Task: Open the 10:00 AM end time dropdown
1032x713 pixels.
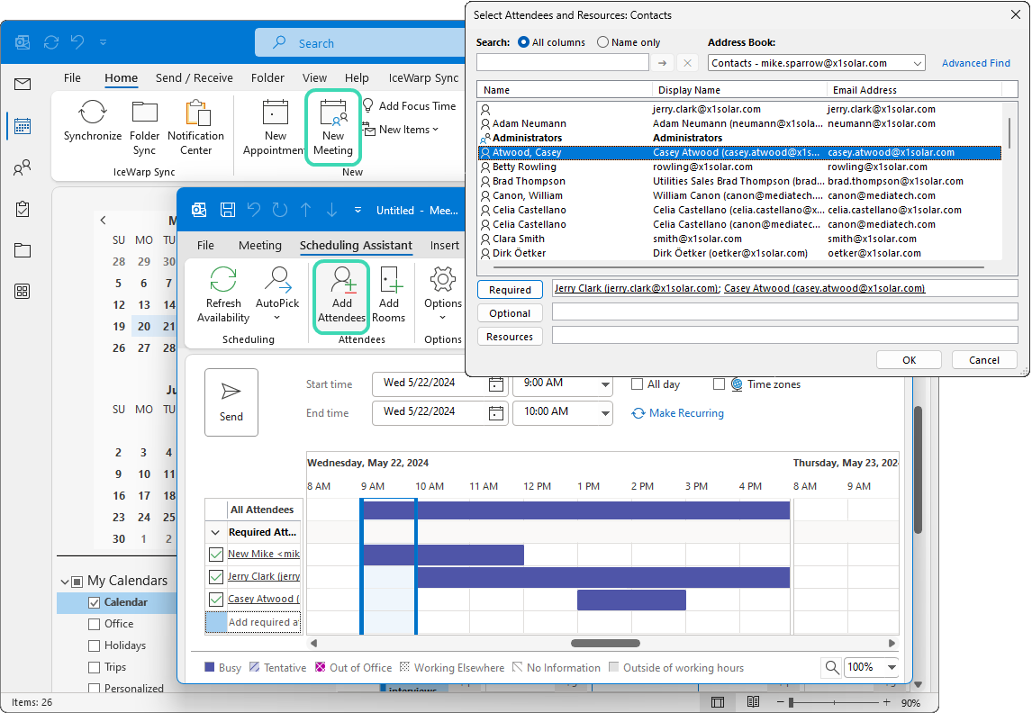Action: (x=605, y=413)
